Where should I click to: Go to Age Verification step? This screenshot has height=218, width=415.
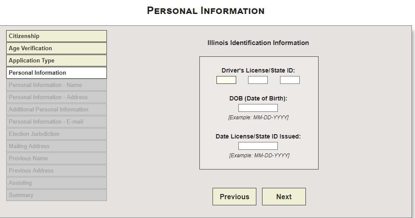(x=56, y=48)
